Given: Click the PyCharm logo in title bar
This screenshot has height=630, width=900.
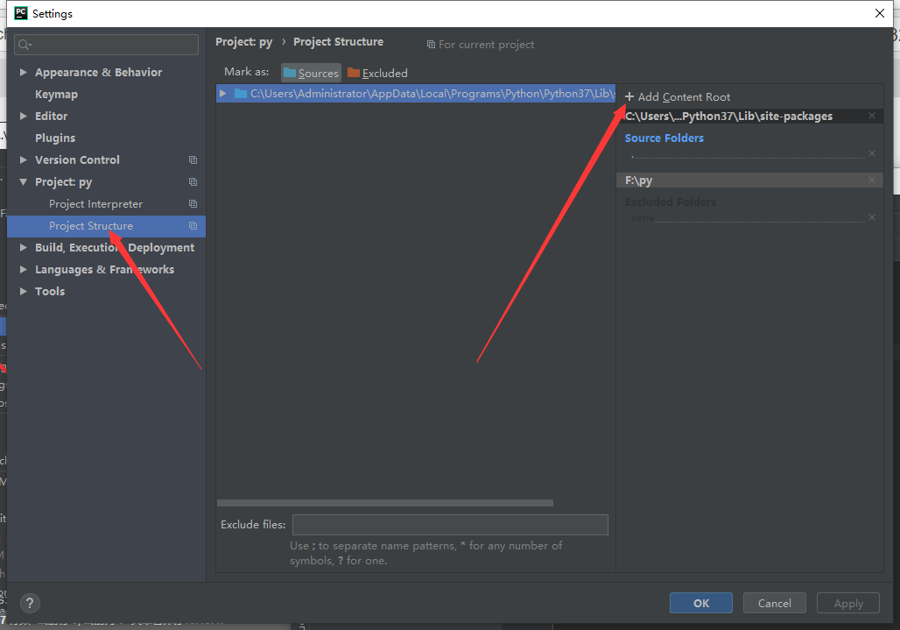Looking at the screenshot, I should click(21, 13).
